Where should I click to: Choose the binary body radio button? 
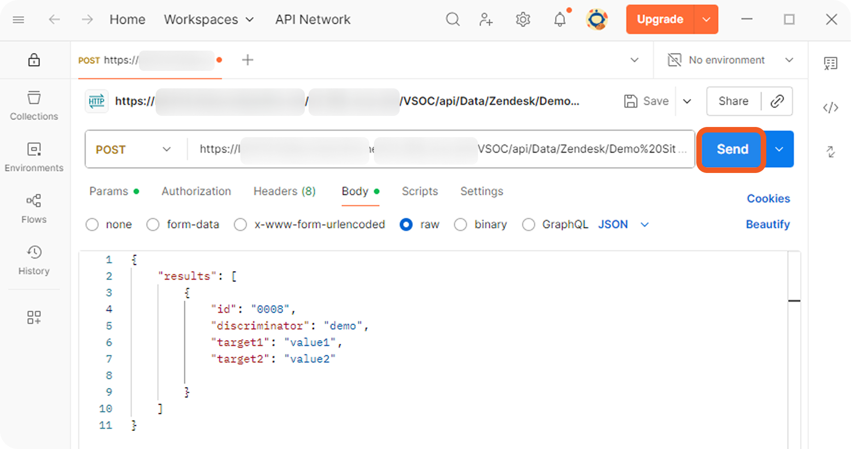point(460,224)
